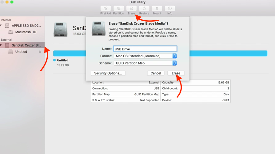Collapse the SanDisk Cruzer Blade tree
This screenshot has width=275, height=154.
(x=1, y=45)
